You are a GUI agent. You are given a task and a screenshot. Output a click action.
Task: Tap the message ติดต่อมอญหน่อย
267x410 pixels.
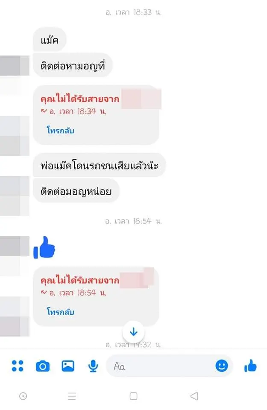coord(76,191)
